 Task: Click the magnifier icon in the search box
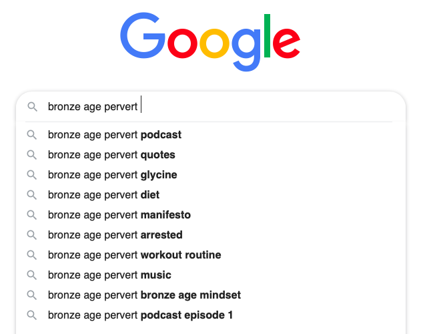click(x=32, y=107)
